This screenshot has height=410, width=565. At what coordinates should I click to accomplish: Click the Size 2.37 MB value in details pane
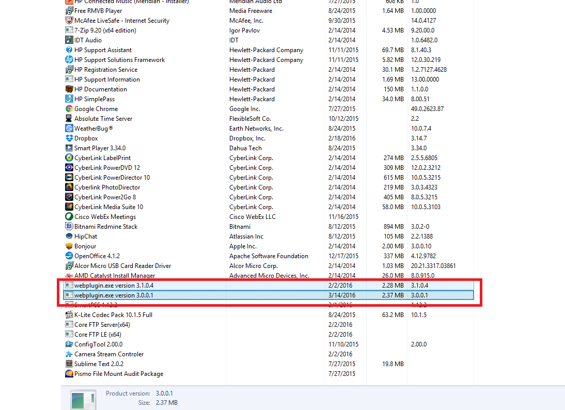pyautogui.click(x=166, y=403)
